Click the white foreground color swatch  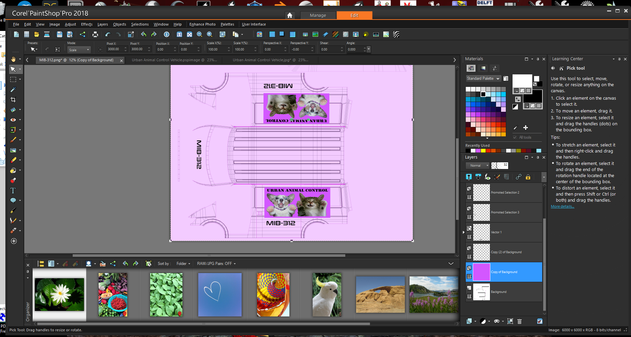[x=522, y=81]
